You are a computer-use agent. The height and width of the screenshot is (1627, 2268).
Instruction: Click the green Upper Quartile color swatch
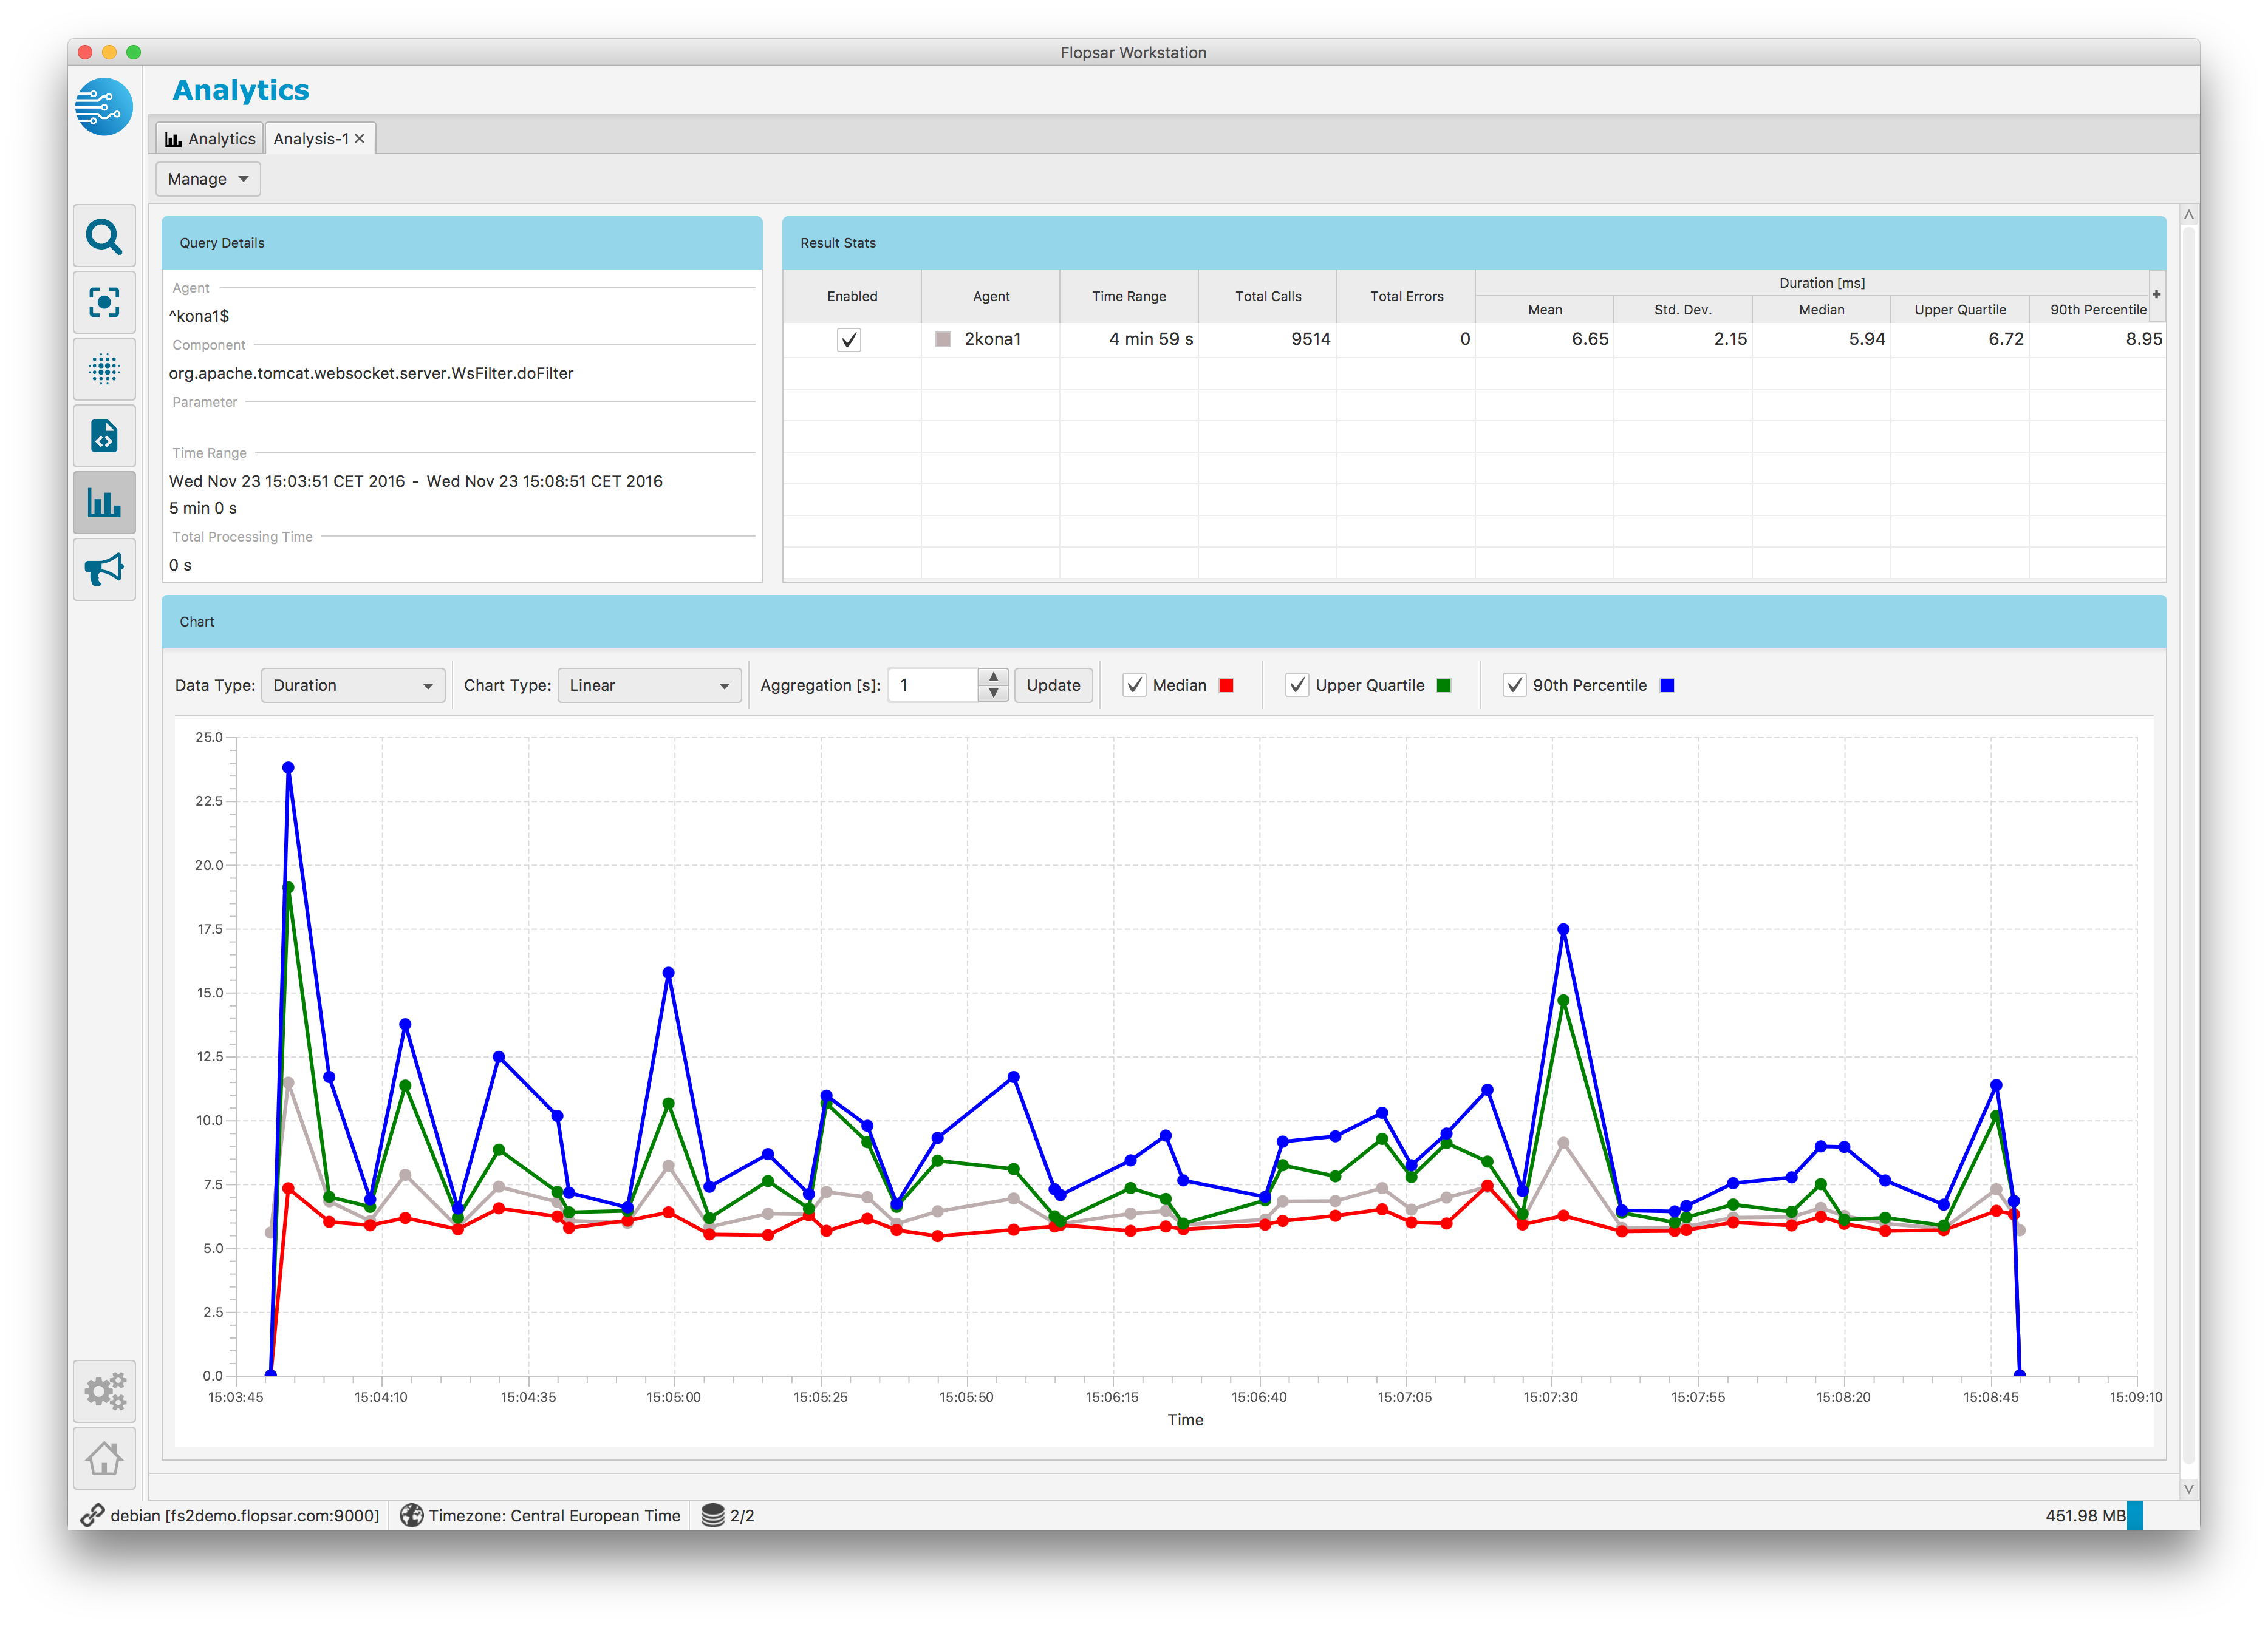coord(1443,685)
